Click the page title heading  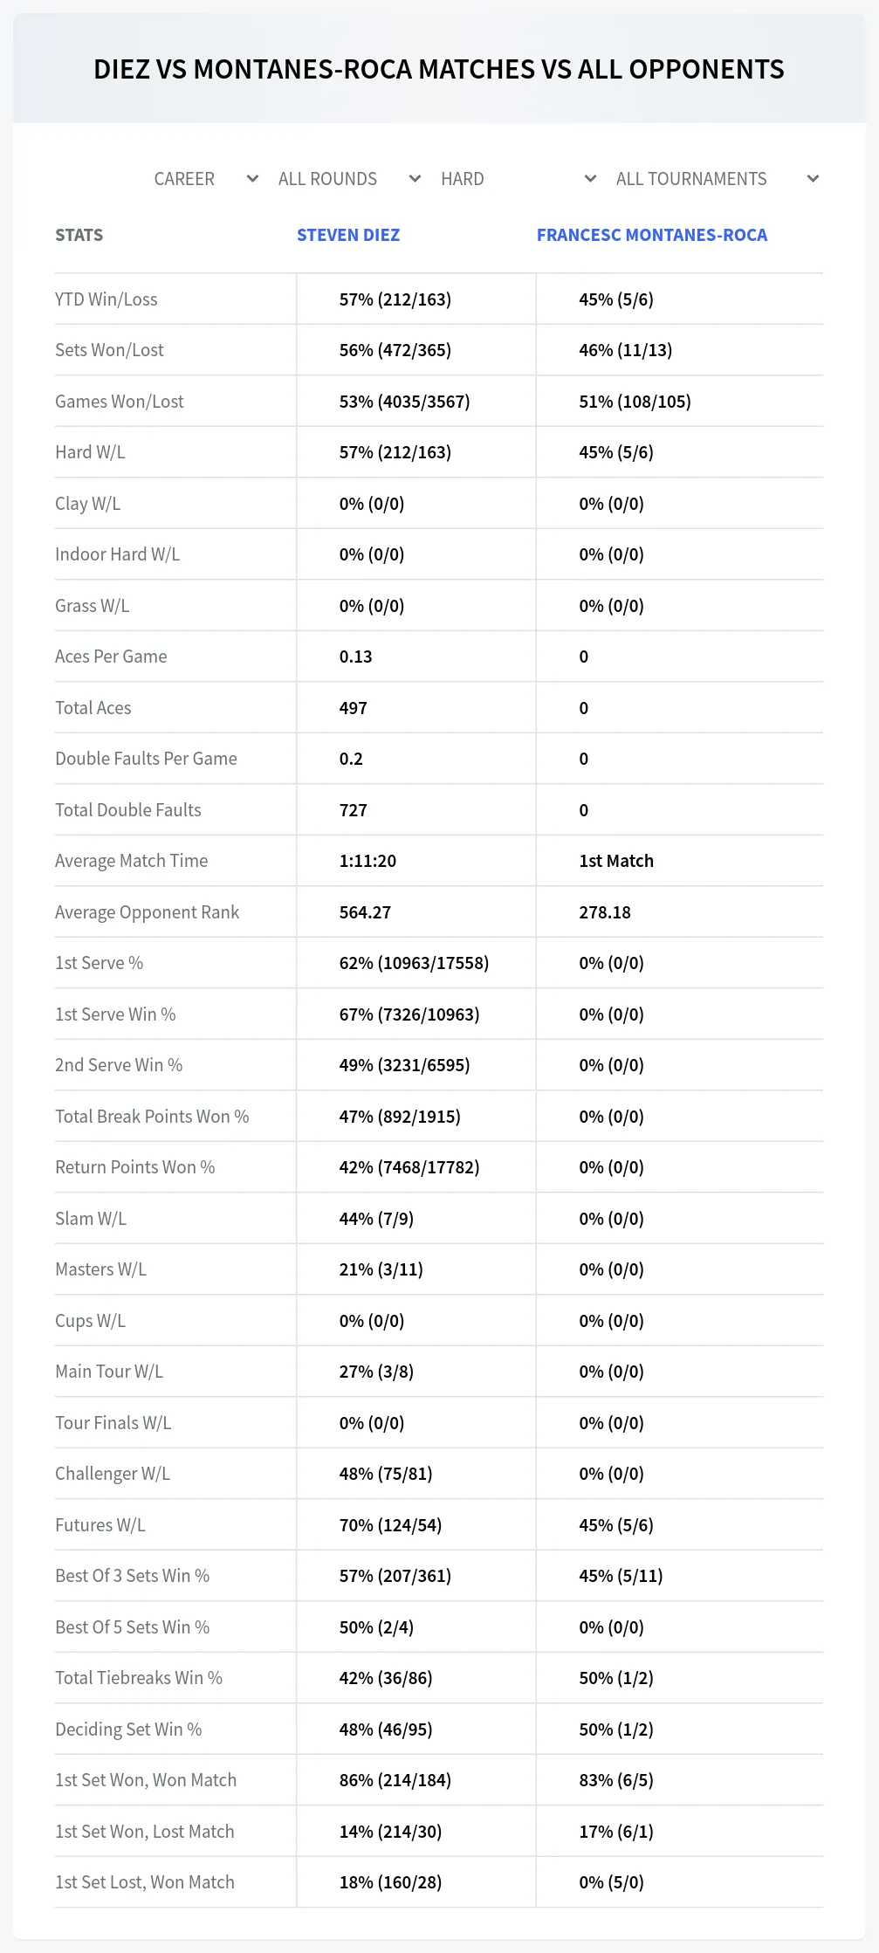pos(439,69)
